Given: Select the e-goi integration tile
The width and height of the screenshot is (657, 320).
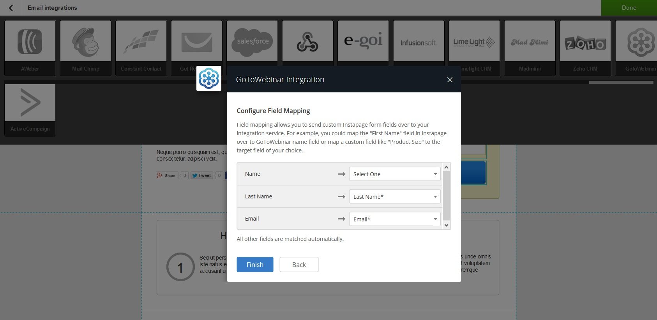Looking at the screenshot, I should [363, 43].
